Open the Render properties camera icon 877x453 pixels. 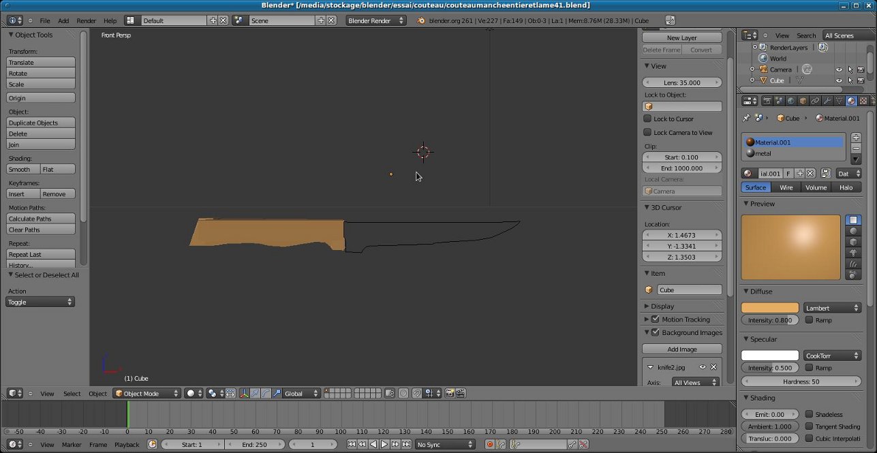tap(767, 101)
